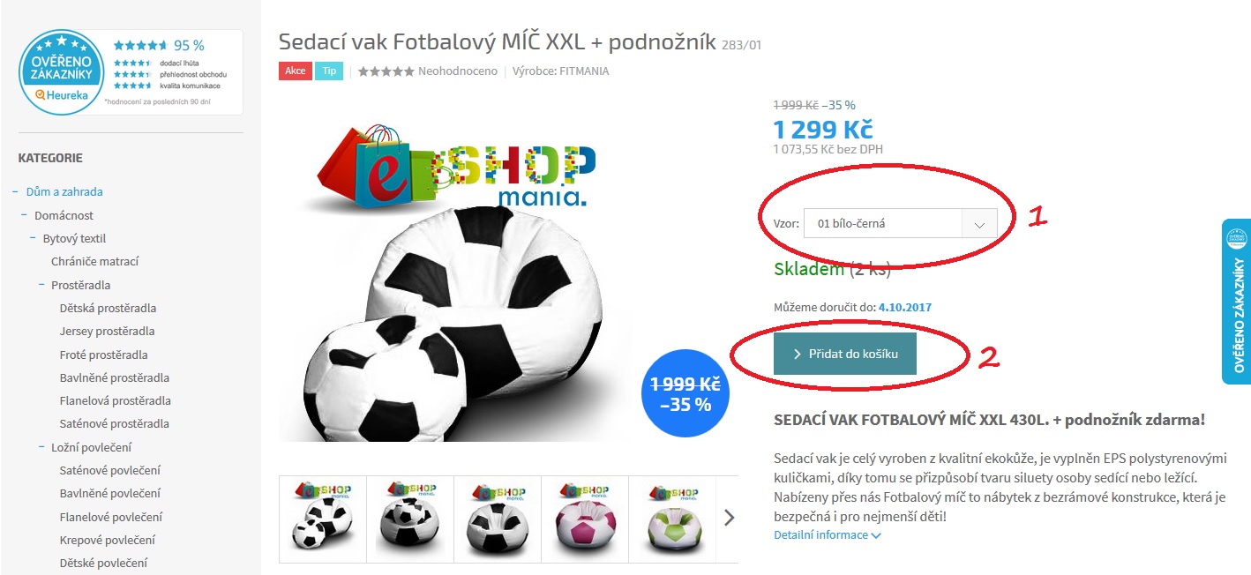Click the blue Tip tag
1251x575 pixels.
[x=328, y=71]
